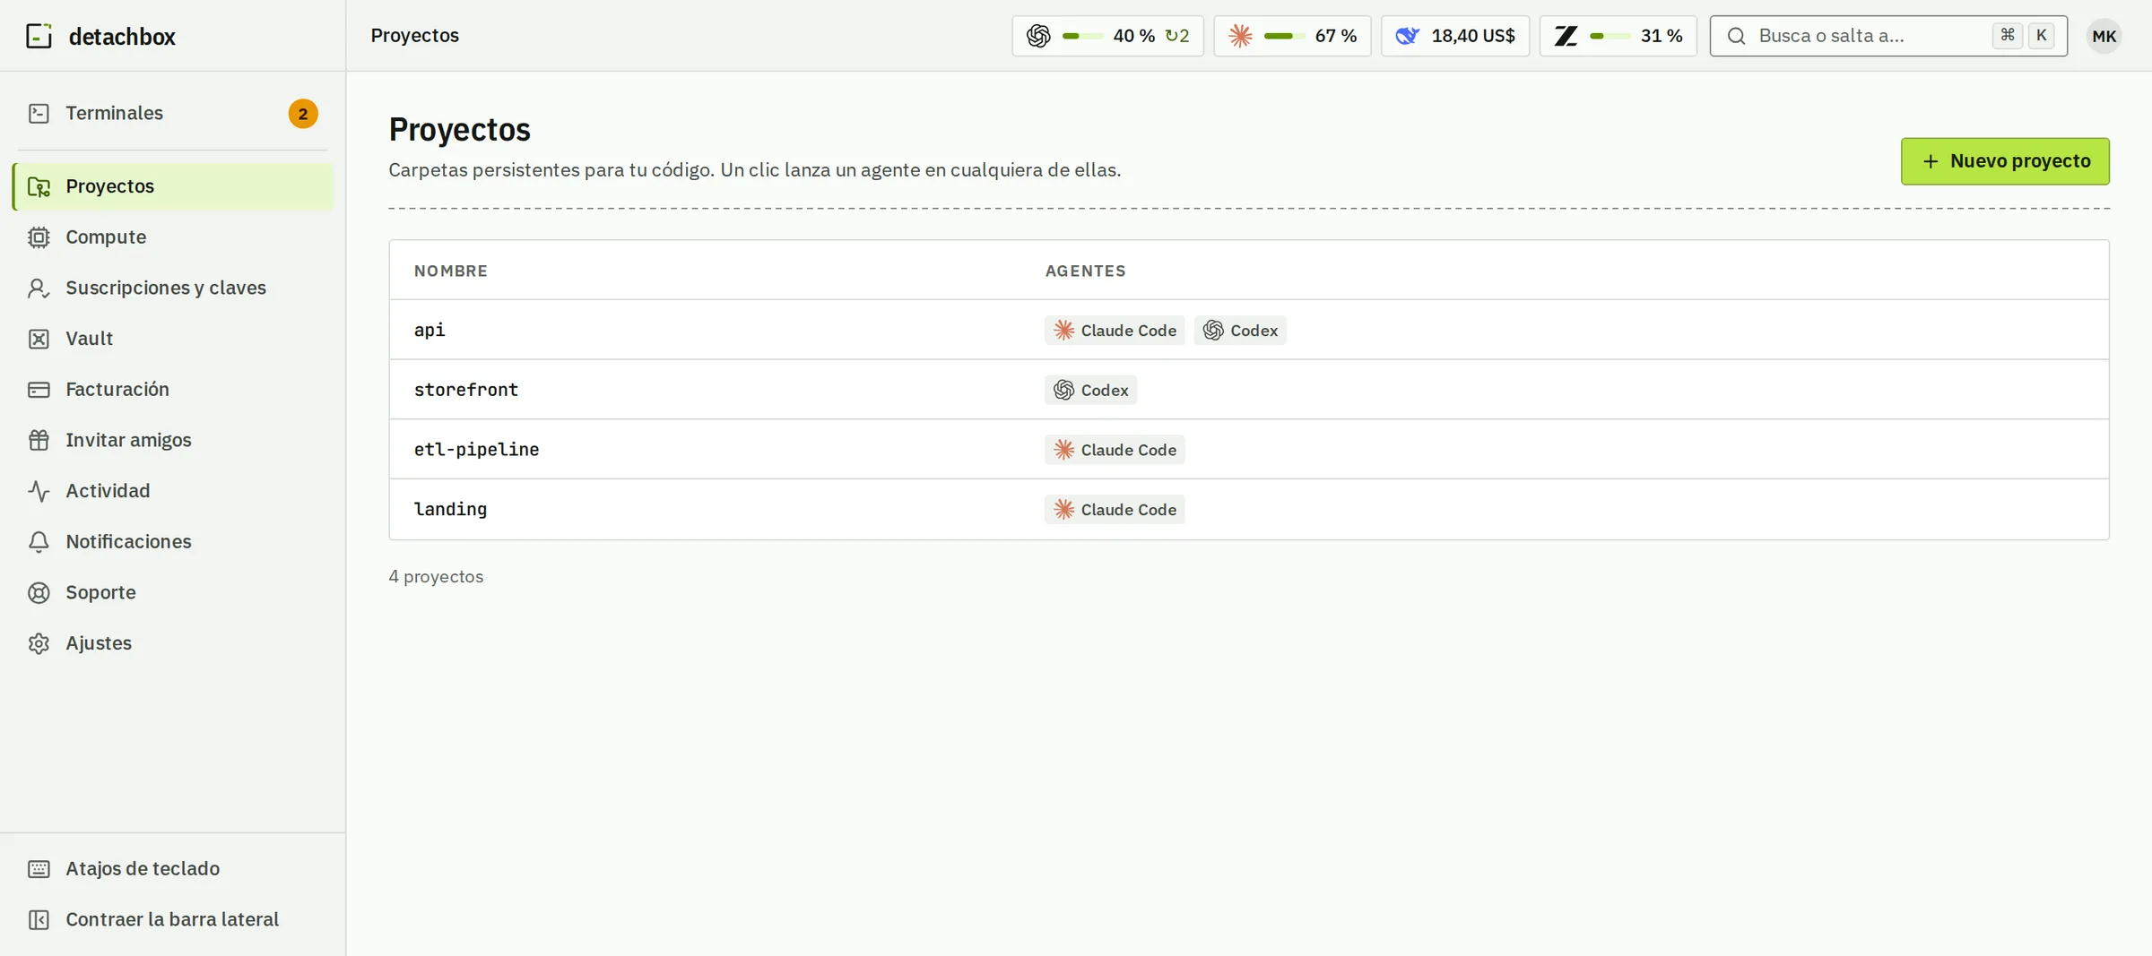The height and width of the screenshot is (956, 2152).
Task: Click the 18,40 US$ balance pill
Action: coord(1455,36)
